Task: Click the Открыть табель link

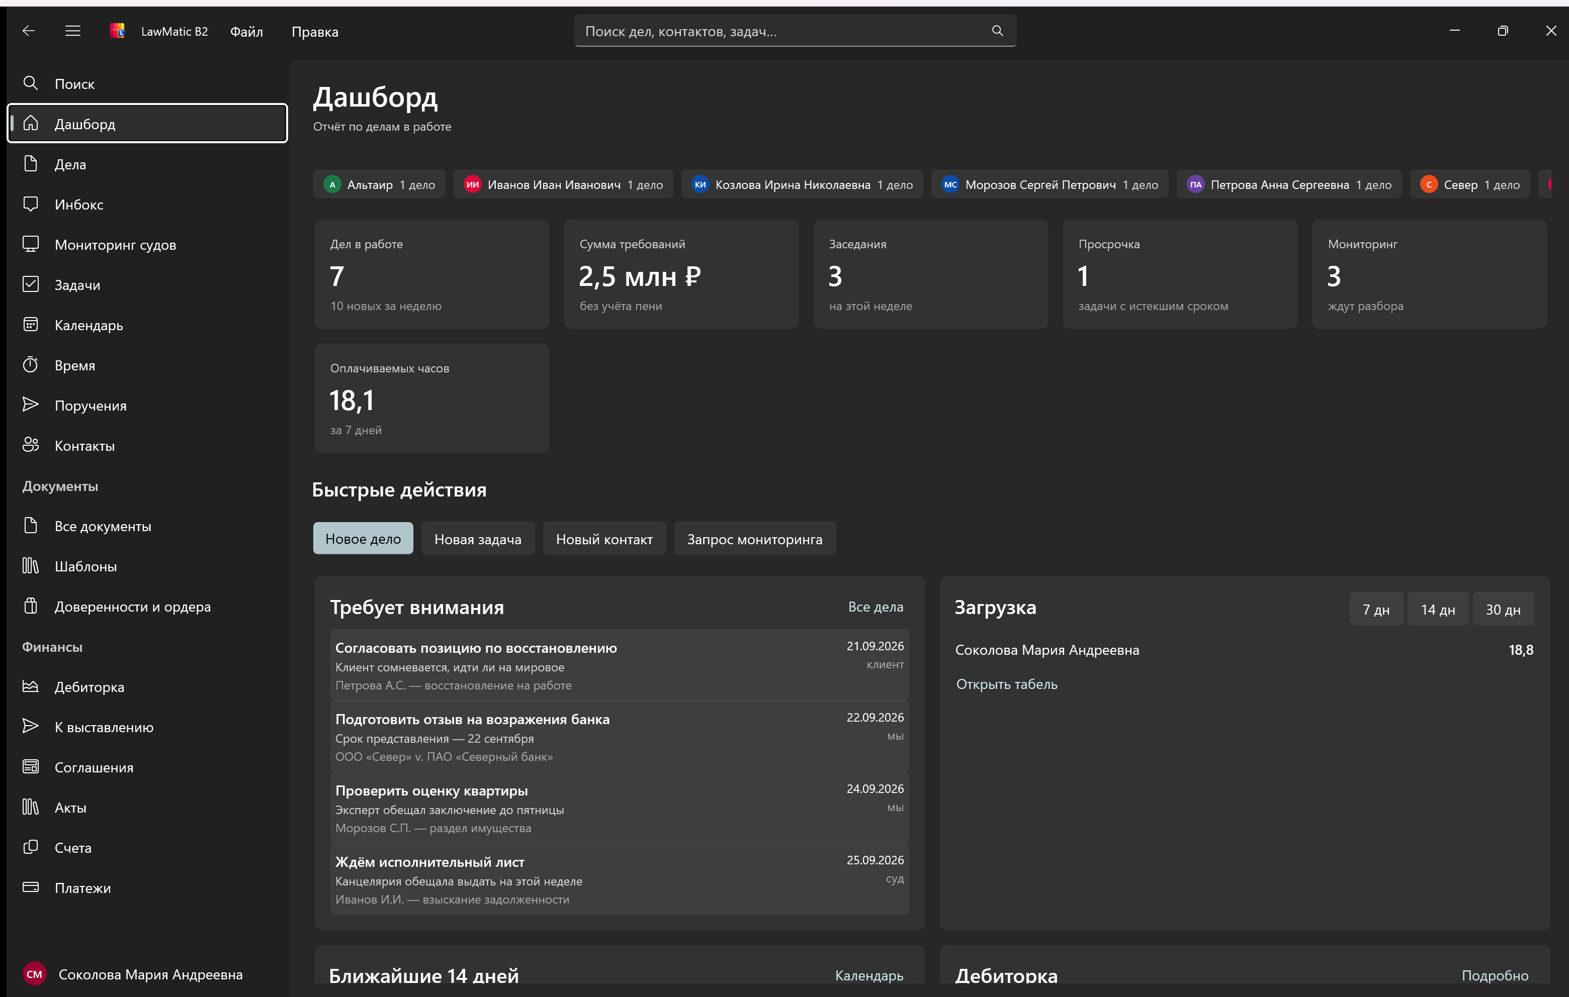Action: (1007, 684)
